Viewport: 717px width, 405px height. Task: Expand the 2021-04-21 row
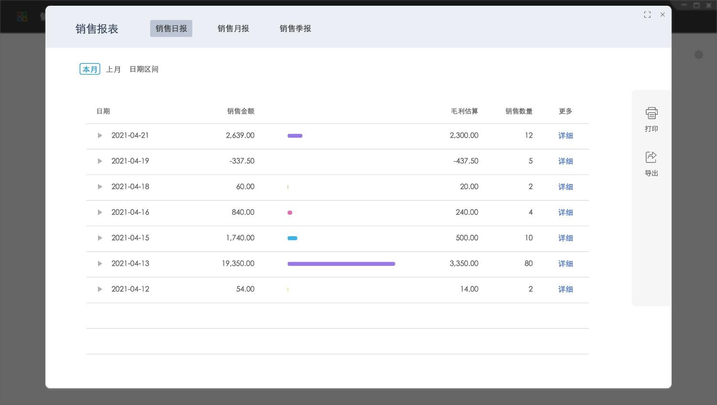pos(100,135)
